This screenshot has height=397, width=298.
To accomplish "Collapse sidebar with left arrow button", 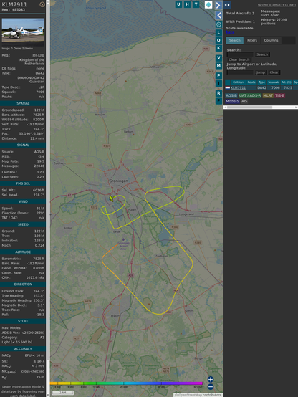I will pos(218,15).
